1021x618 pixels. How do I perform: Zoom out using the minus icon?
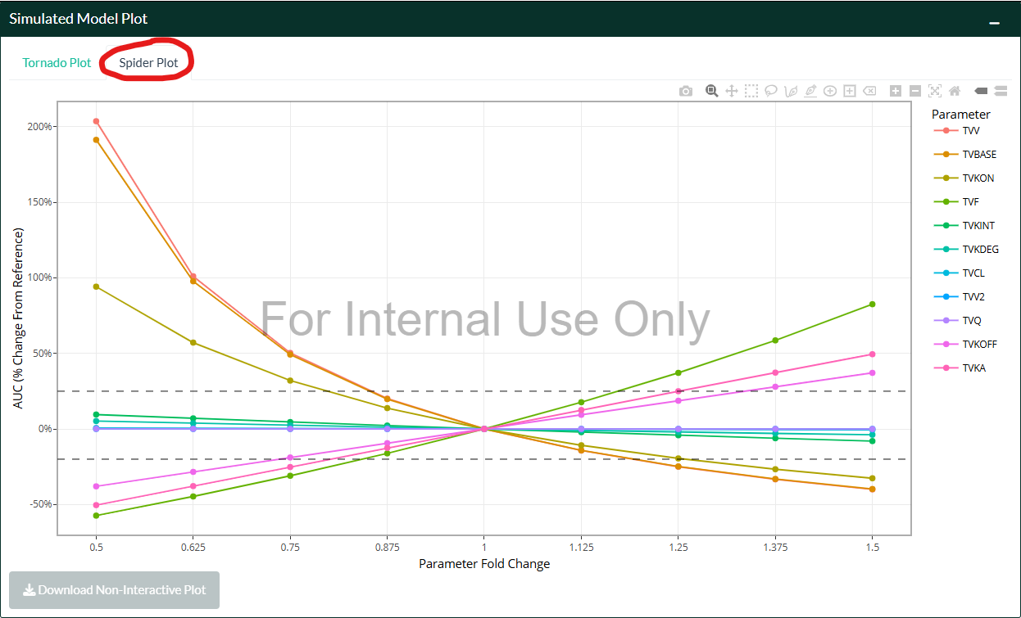915,91
